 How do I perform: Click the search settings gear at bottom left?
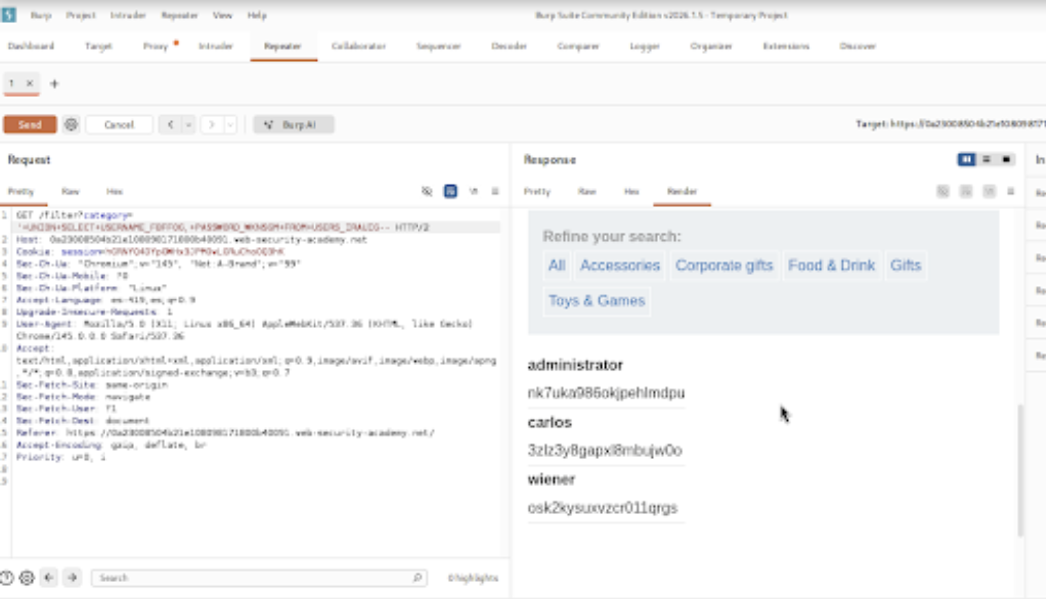(x=27, y=578)
